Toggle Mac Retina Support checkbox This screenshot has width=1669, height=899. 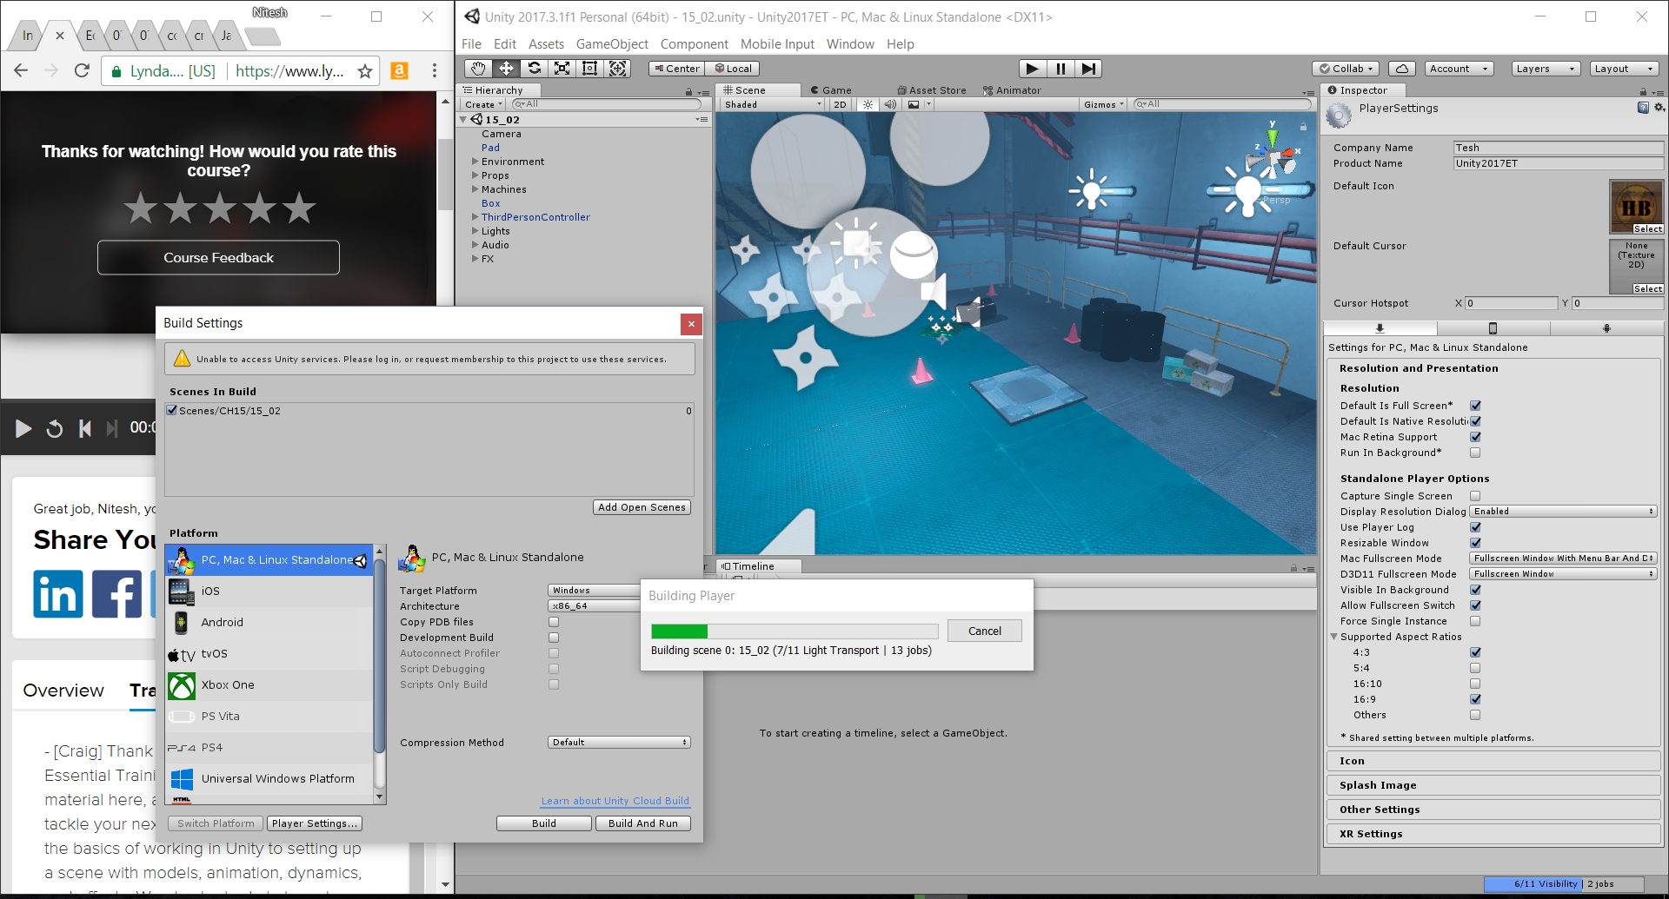pos(1475,437)
